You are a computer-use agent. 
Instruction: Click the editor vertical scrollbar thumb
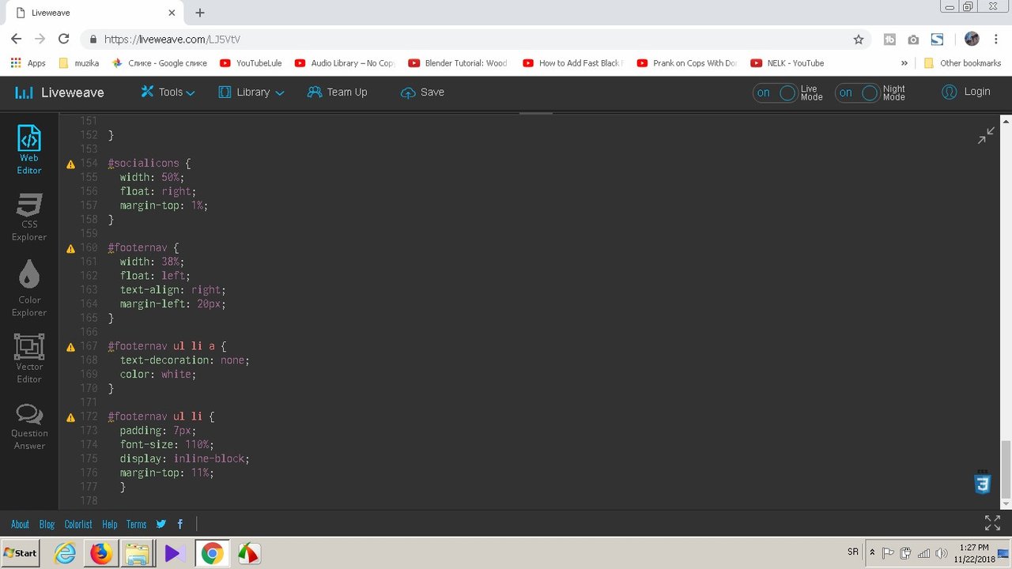1006,469
